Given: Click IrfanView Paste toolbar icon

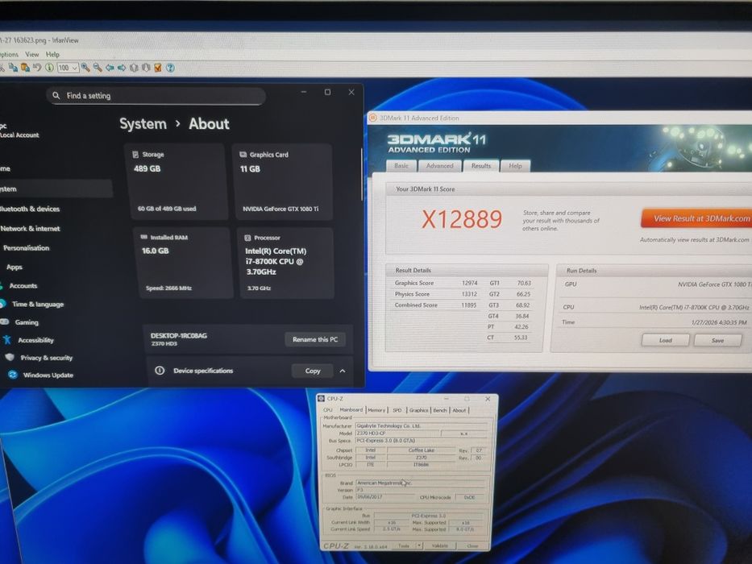Looking at the screenshot, I should click(25, 68).
